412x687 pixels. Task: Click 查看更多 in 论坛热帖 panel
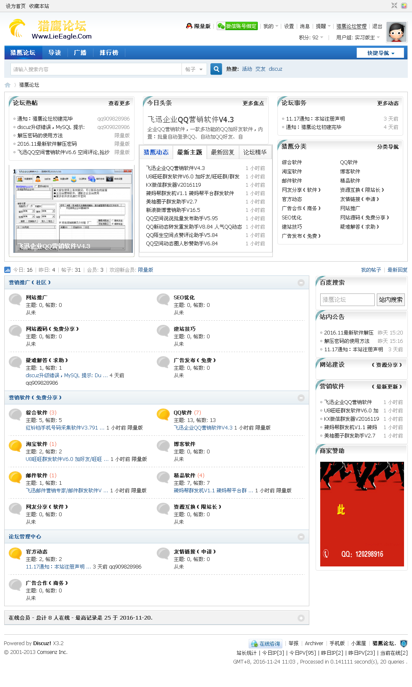[119, 103]
